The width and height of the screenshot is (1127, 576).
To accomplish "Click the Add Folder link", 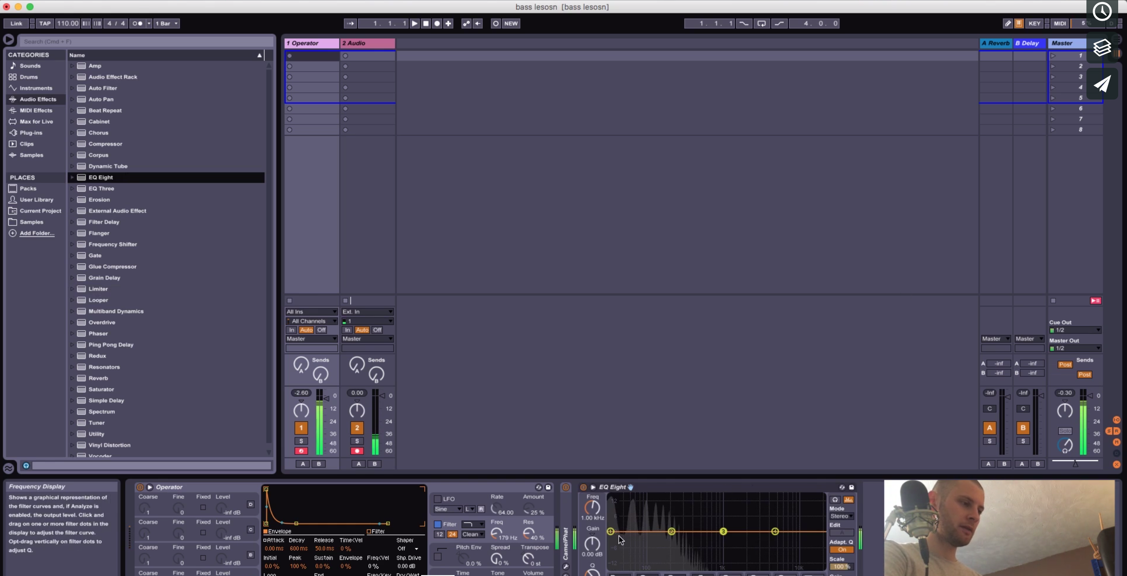I will point(37,233).
